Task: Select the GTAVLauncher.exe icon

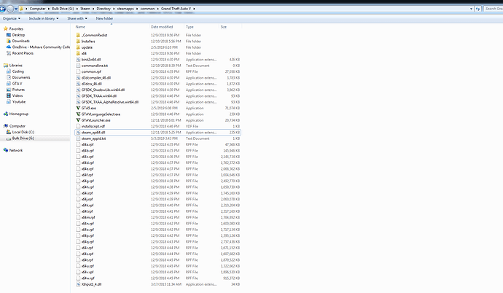Action: tap(77, 120)
